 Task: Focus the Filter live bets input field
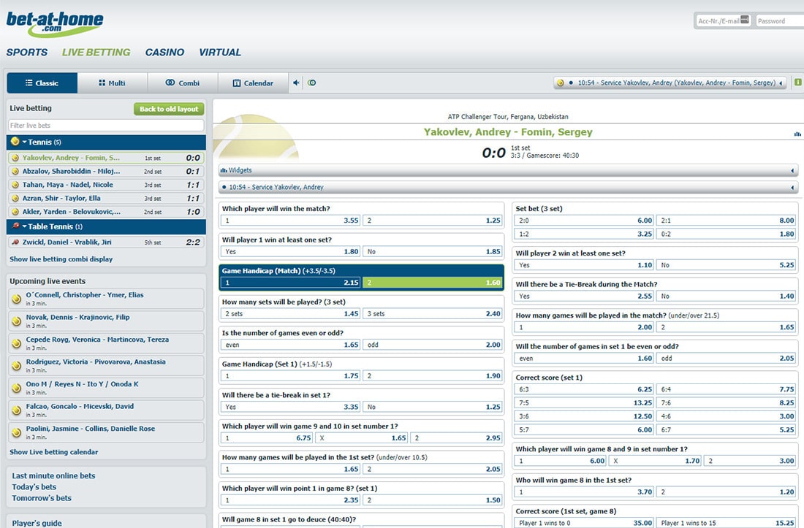[106, 126]
